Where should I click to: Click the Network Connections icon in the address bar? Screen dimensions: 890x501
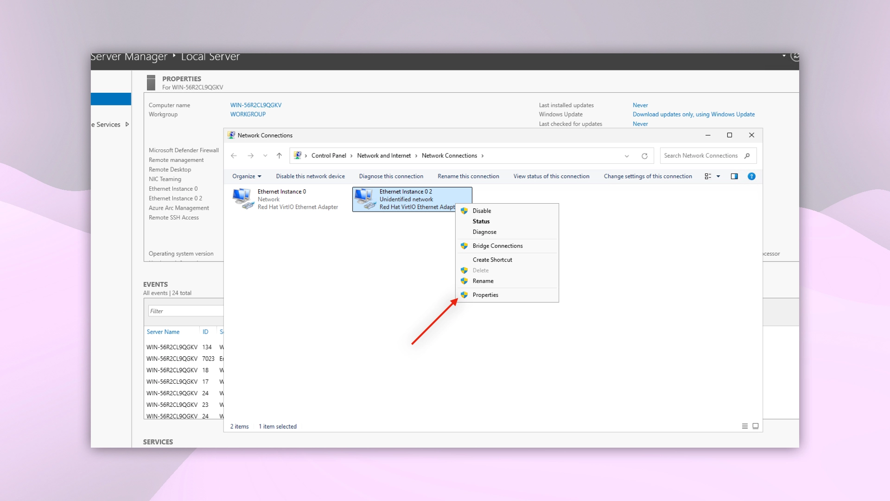coord(298,155)
